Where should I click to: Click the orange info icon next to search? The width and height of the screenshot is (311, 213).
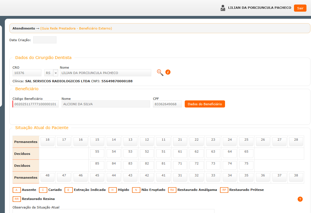168,72
